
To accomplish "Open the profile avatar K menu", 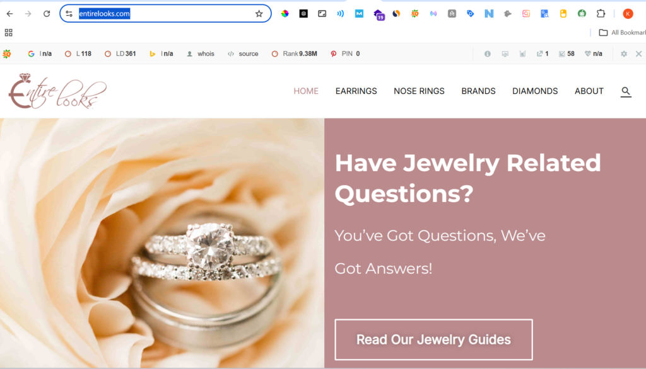I will click(628, 14).
